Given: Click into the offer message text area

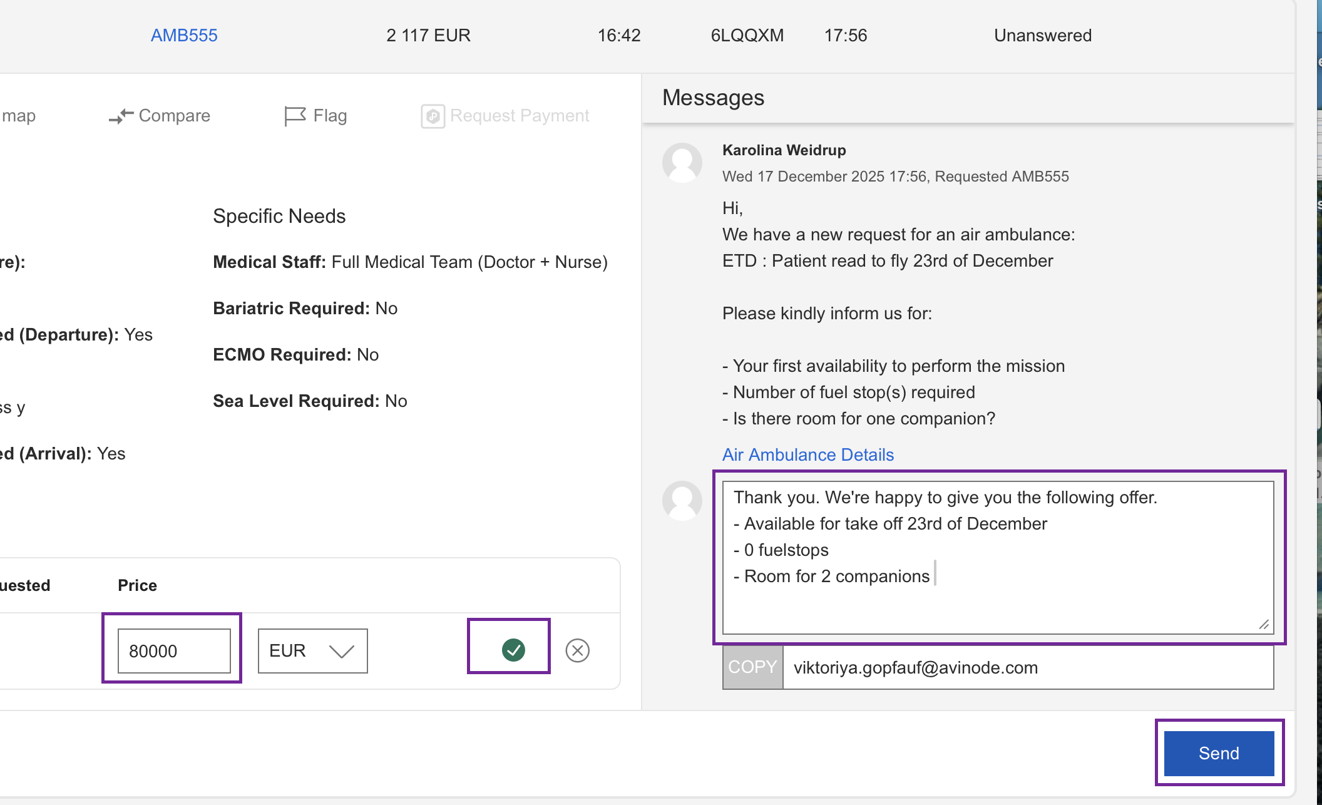Looking at the screenshot, I should point(998,557).
